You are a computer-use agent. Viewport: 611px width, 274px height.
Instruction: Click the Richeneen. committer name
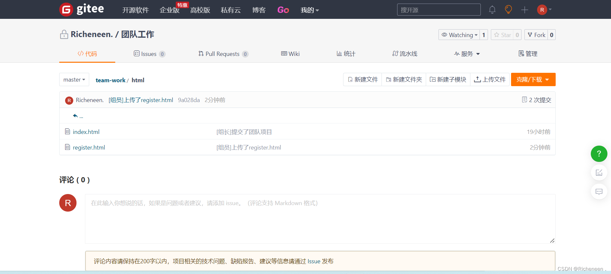tap(90, 100)
